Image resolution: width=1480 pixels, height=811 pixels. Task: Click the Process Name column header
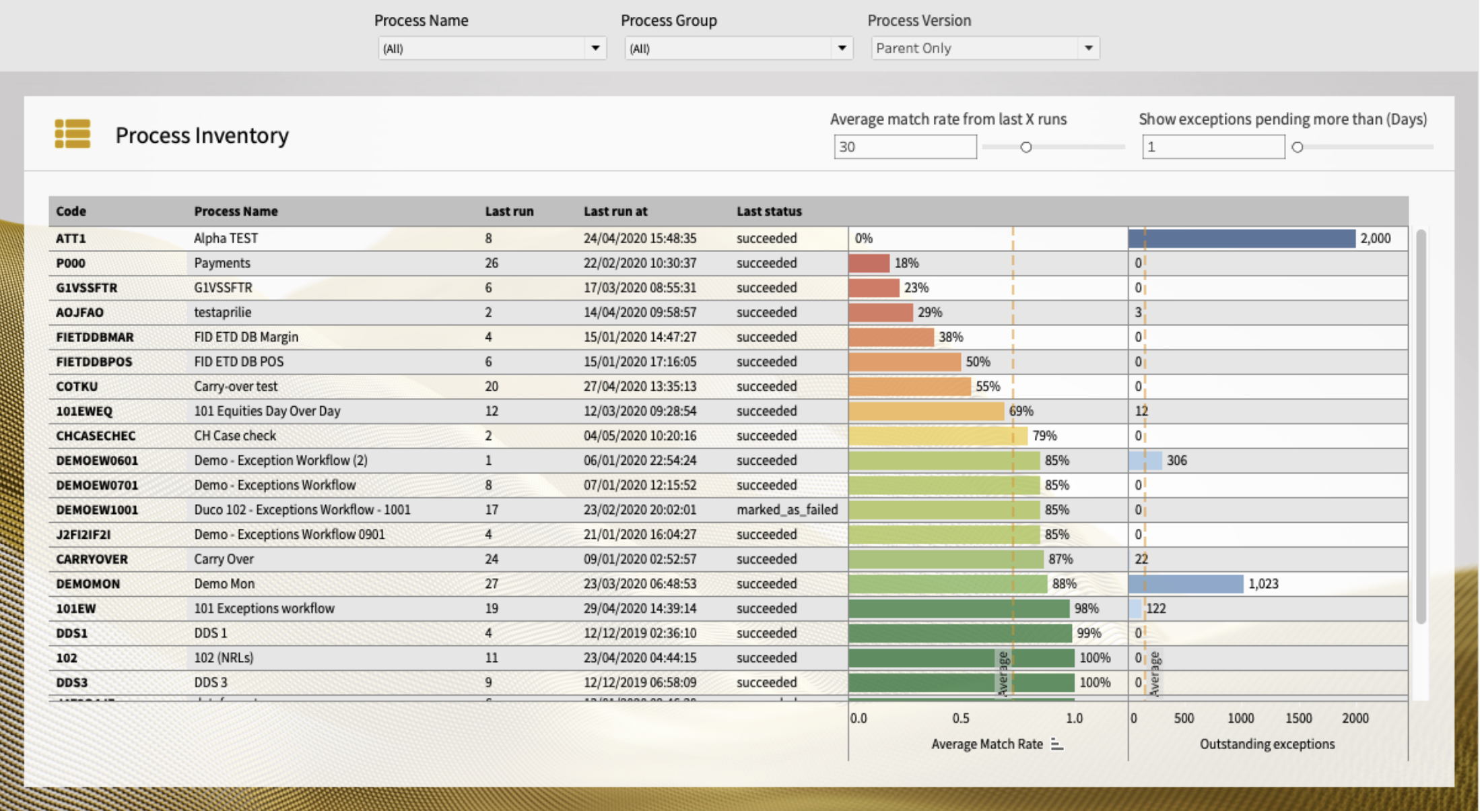pyautogui.click(x=236, y=212)
